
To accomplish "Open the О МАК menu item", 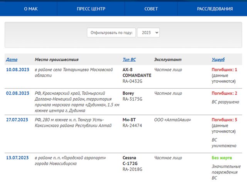I will click(x=31, y=9).
